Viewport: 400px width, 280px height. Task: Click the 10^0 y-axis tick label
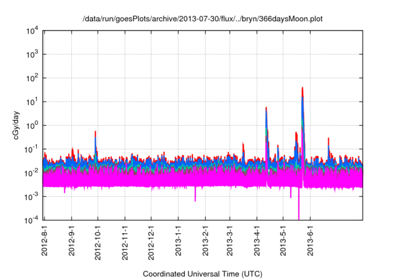click(x=31, y=125)
